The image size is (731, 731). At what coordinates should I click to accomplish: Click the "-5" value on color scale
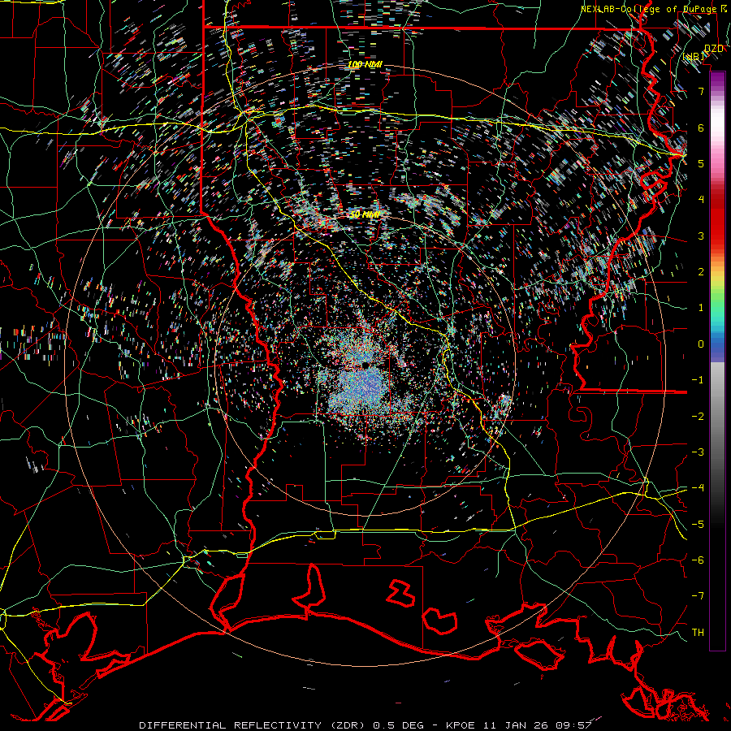point(698,525)
